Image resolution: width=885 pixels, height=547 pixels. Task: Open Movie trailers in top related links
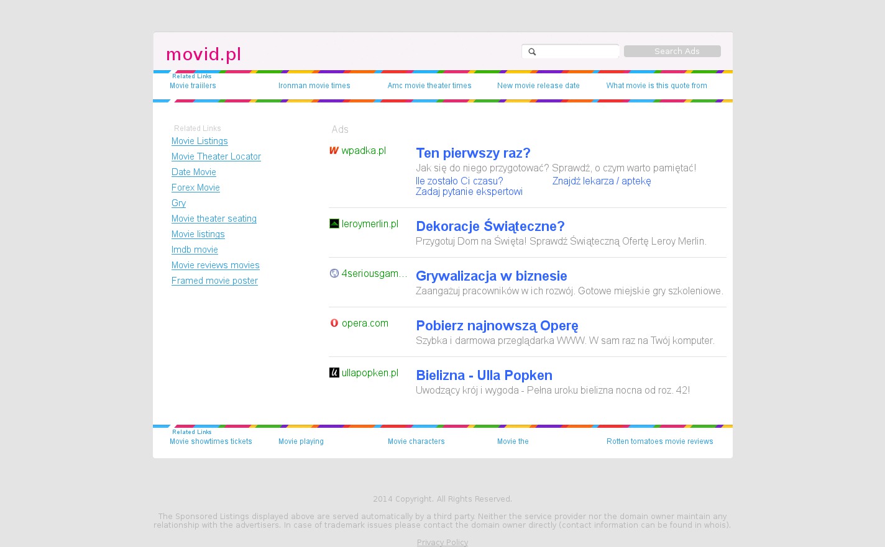pos(193,86)
